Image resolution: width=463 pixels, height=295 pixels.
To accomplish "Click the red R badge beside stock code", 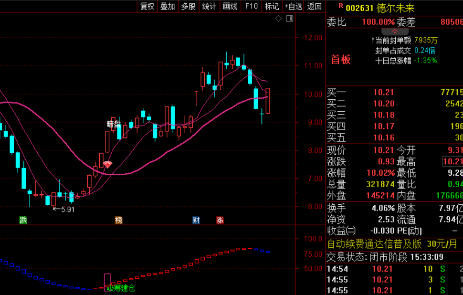I will click(341, 6).
